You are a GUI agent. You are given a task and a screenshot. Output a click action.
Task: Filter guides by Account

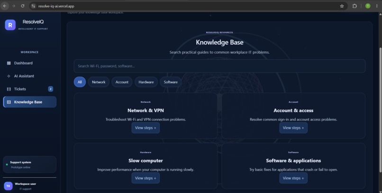coord(122,82)
